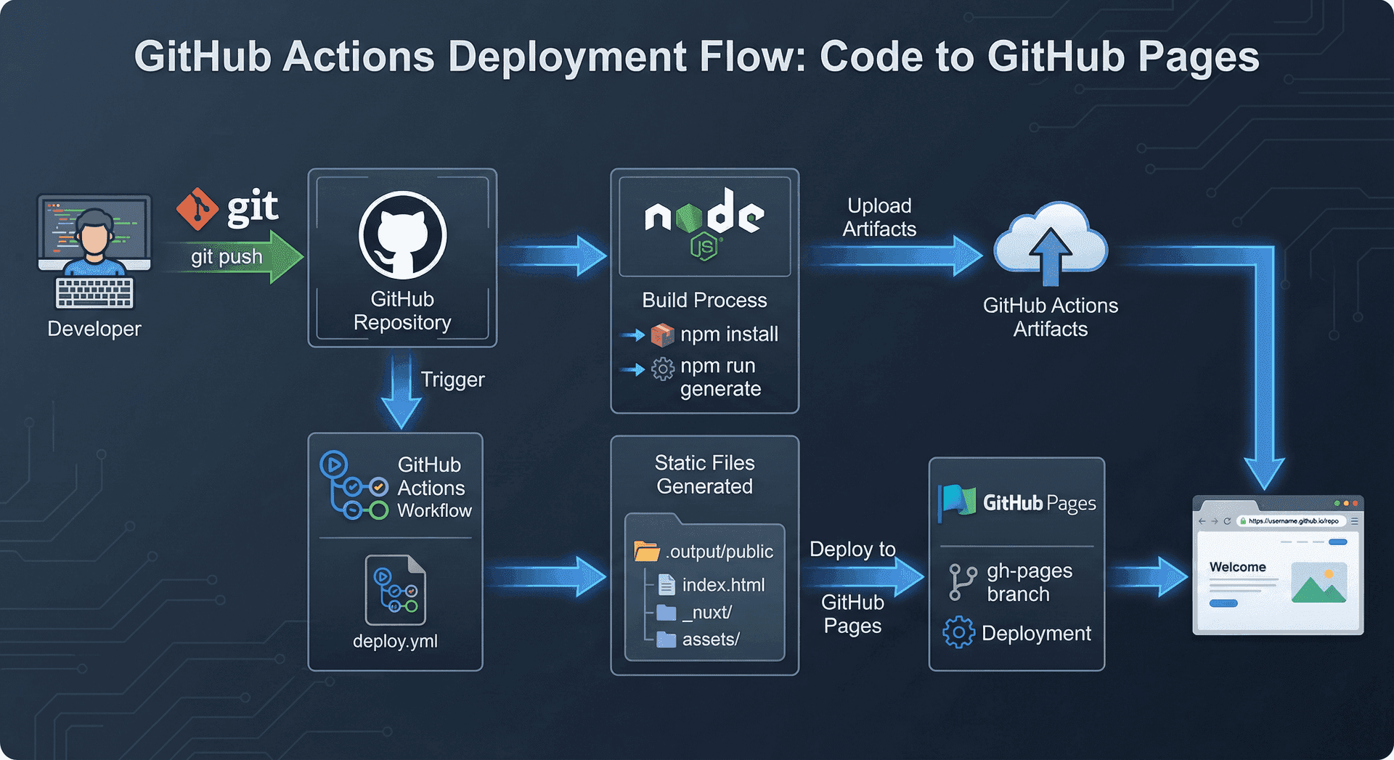The image size is (1394, 760).
Task: Click the gear icon beside npm run generate
Action: coord(663,369)
